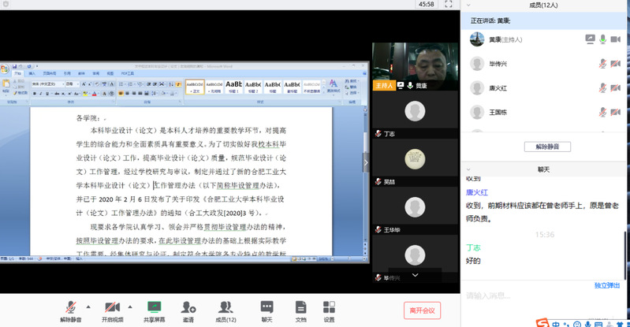630x327 pixels.
Task: Select 王华毕's video thumbnail
Action: 409,209
